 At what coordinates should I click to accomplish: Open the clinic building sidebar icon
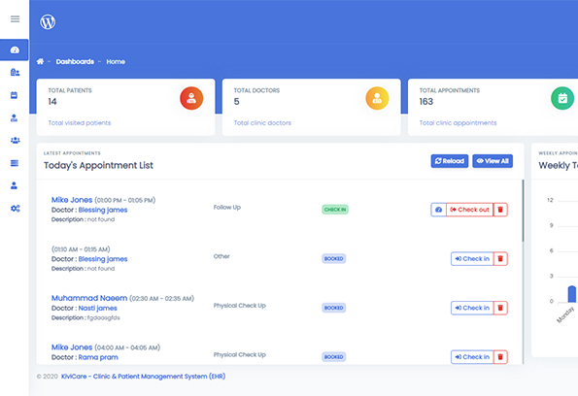(x=16, y=72)
